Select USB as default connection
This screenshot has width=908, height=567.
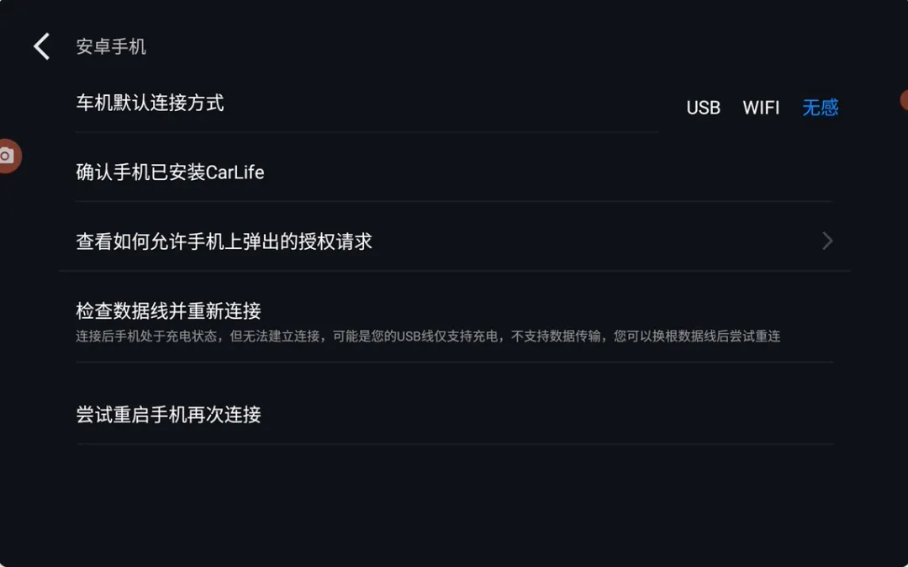pyautogui.click(x=703, y=108)
